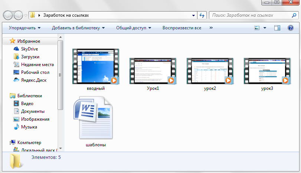Select Рабочий стол in favorites
This screenshot has width=301, height=173.
[35, 72]
